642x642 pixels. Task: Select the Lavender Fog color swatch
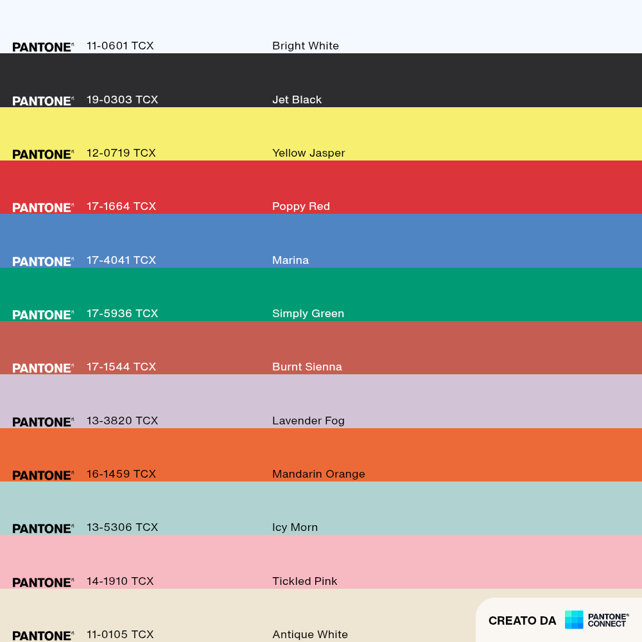coord(321,401)
